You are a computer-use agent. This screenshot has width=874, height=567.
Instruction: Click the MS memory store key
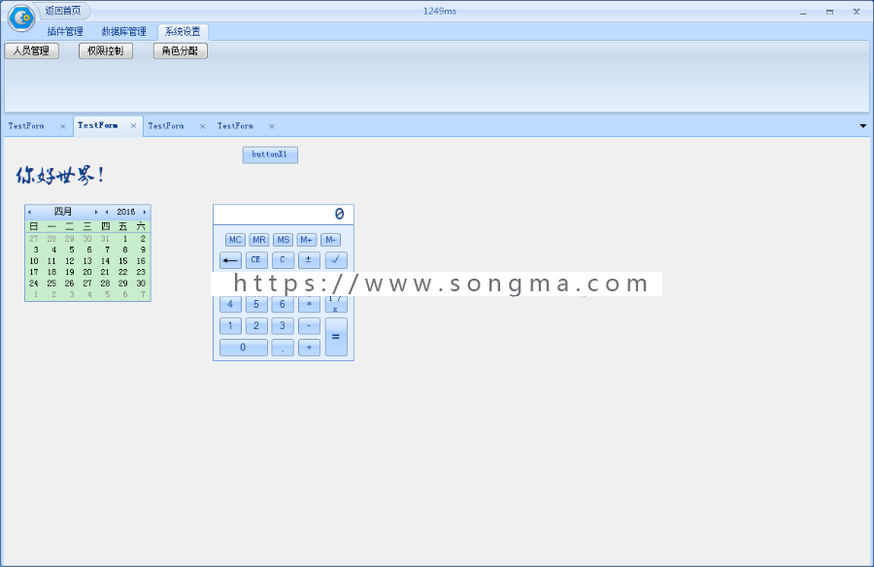tap(284, 240)
